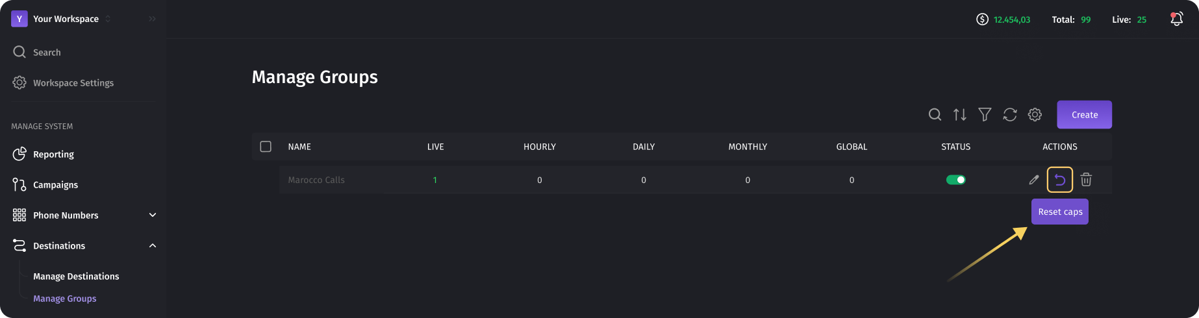Screen dimensions: 1199x318
Task: Open the table search magnifier icon
Action: pos(935,115)
